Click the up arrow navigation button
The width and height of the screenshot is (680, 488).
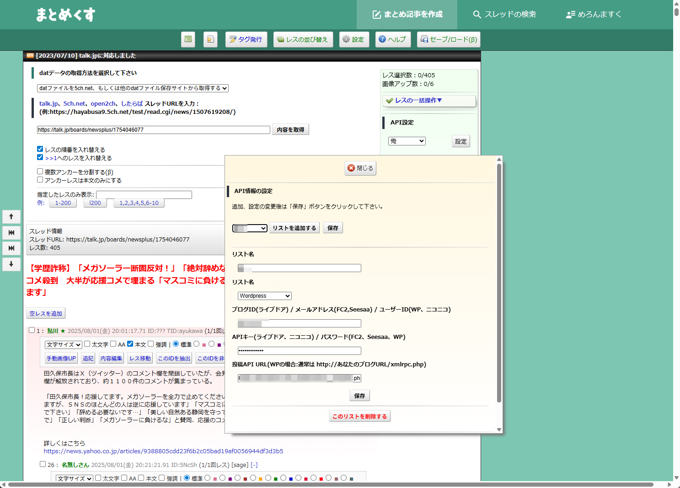click(11, 217)
